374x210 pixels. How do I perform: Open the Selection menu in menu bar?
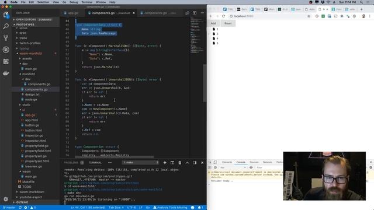coord(43,2)
